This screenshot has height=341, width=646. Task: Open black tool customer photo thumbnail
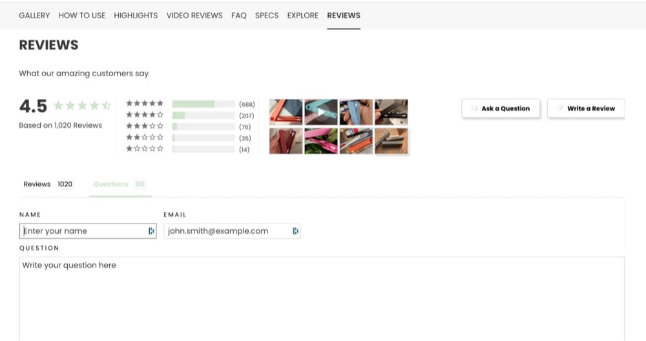click(x=391, y=112)
